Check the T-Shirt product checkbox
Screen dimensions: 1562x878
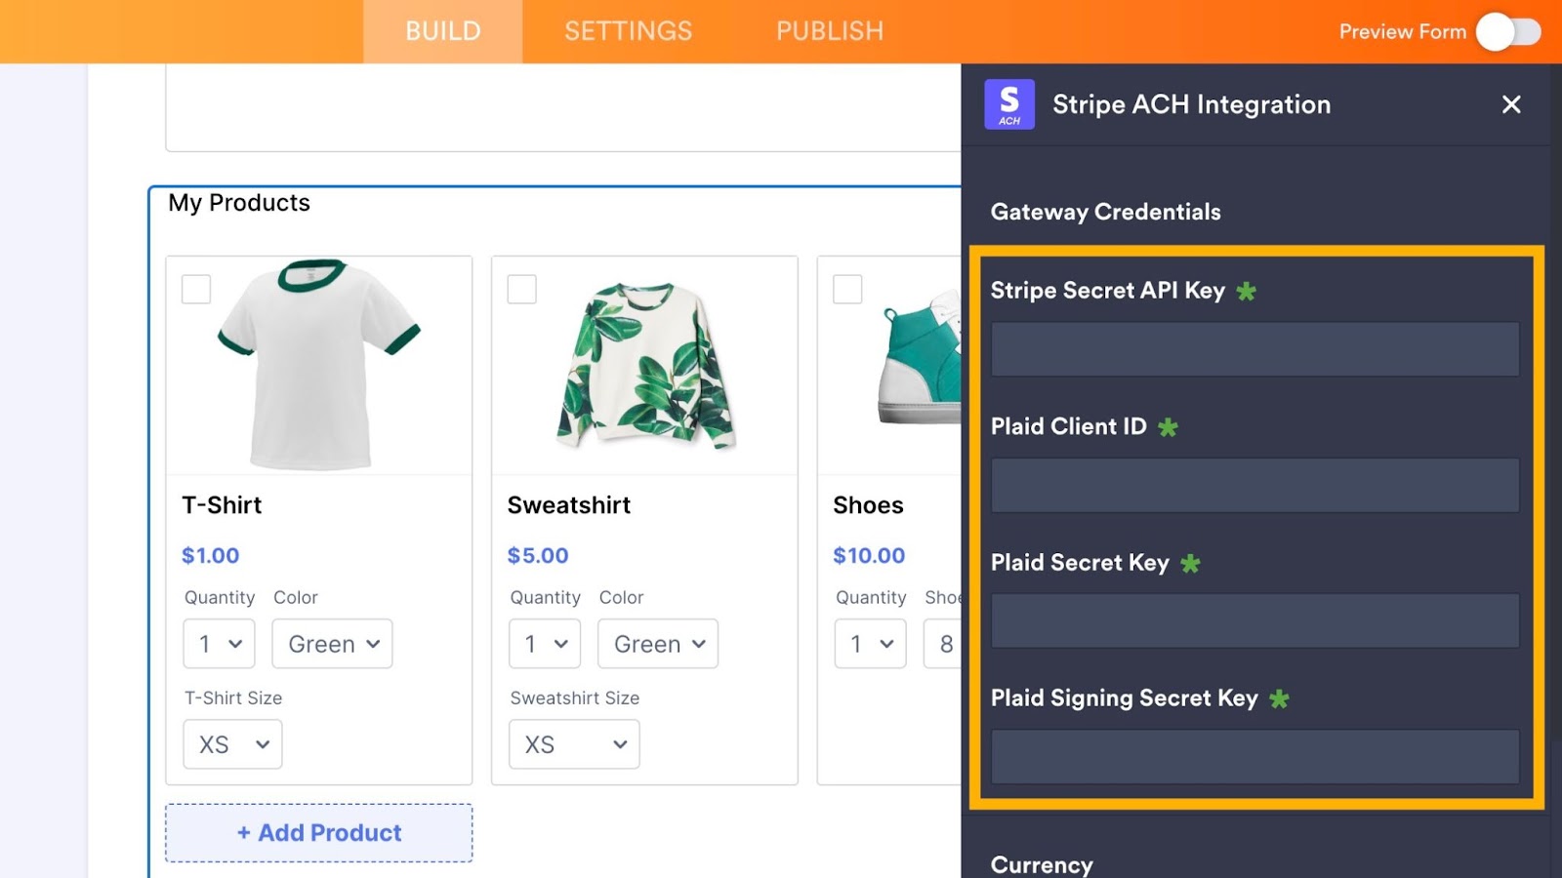(x=196, y=290)
